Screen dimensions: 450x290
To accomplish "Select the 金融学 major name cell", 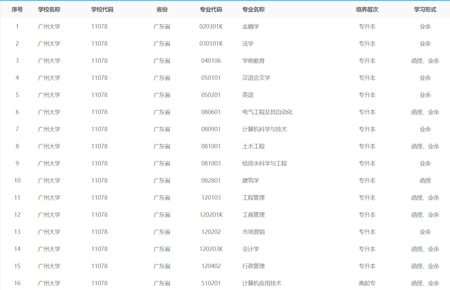I will [251, 27].
